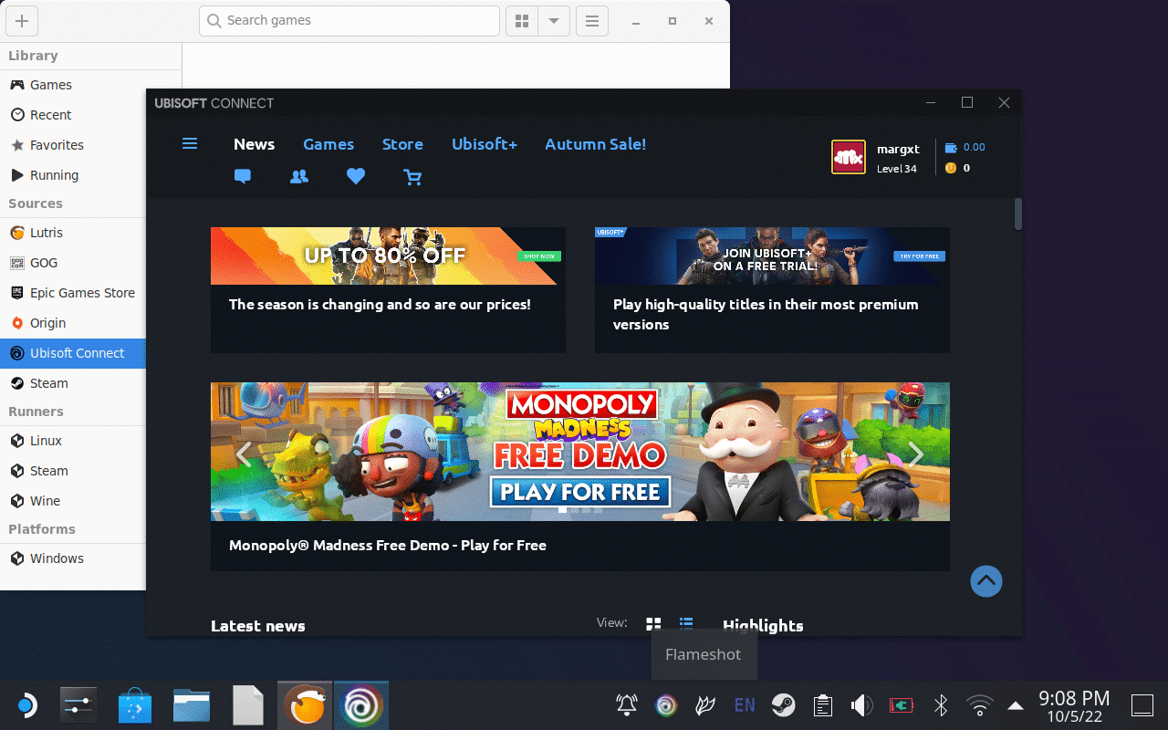Open the Join Ubisoft+ free trial banner

(x=772, y=255)
